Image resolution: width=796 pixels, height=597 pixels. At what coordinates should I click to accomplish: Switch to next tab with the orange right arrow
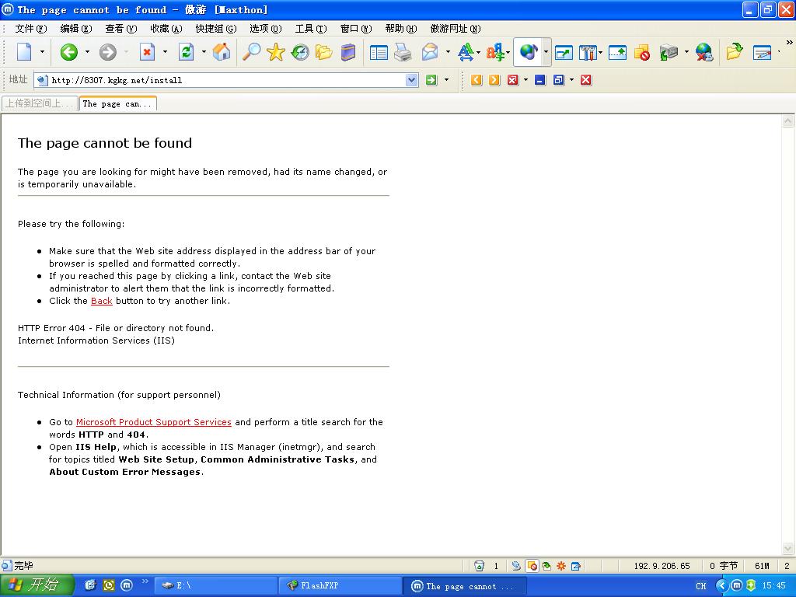coord(494,80)
